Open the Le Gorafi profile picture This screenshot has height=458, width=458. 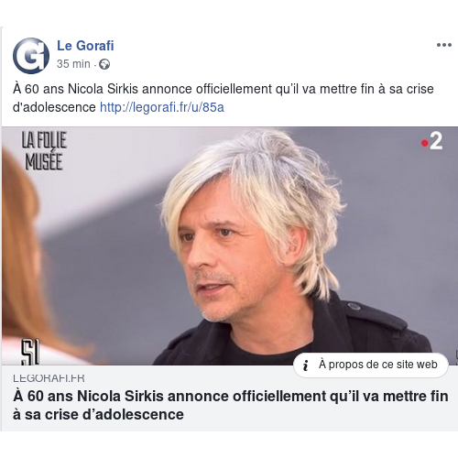tap(31, 56)
